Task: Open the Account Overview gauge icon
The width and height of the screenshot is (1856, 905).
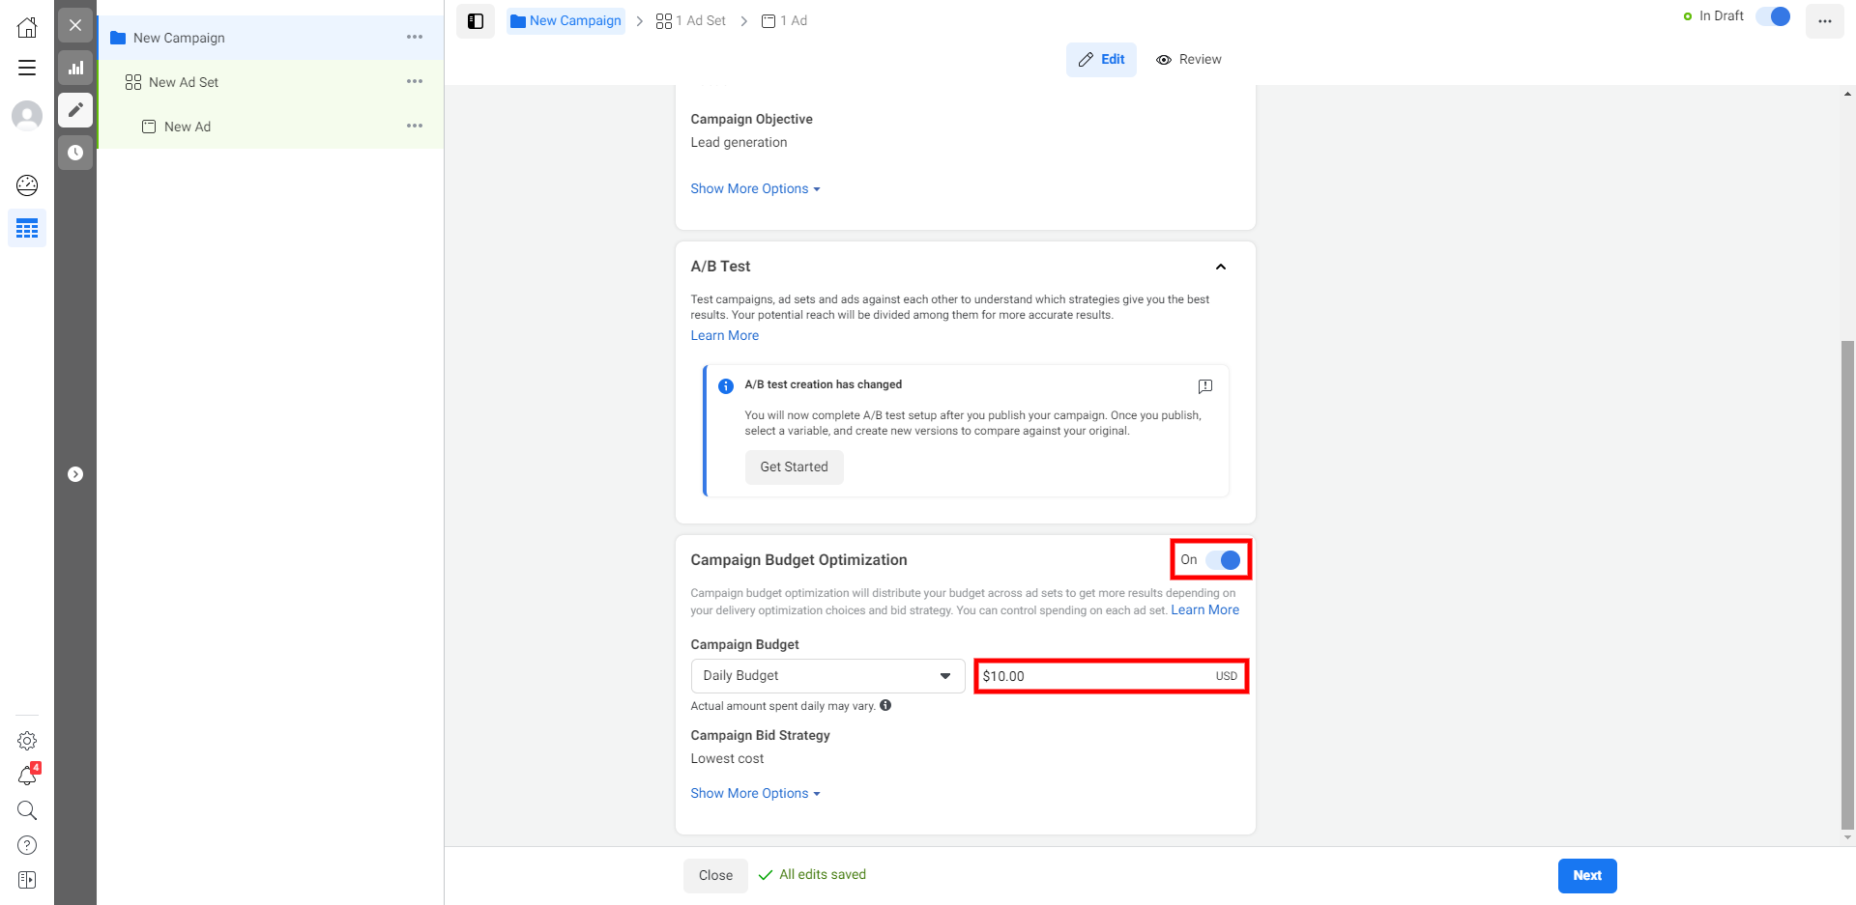Action: point(27,184)
